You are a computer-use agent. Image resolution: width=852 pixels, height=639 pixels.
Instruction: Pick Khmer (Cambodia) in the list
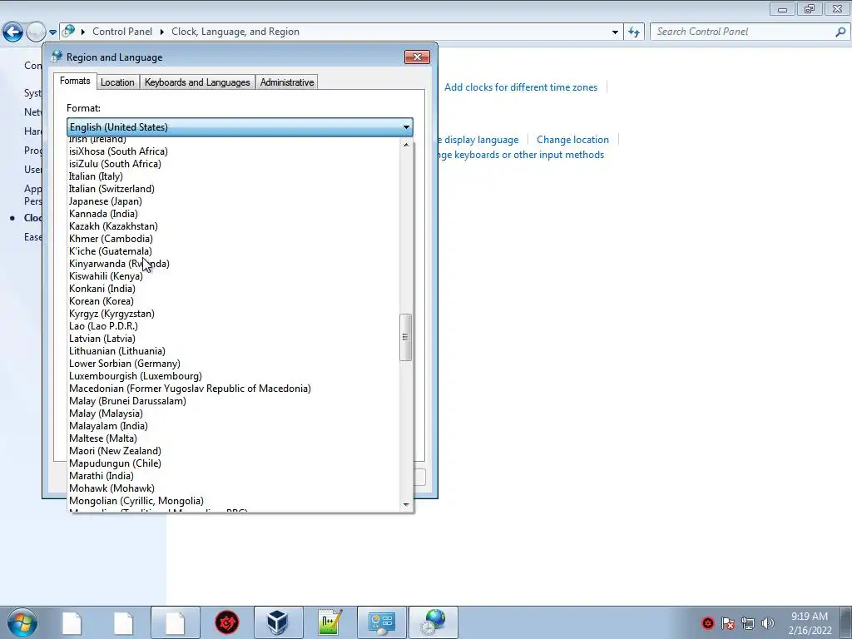[234, 239]
